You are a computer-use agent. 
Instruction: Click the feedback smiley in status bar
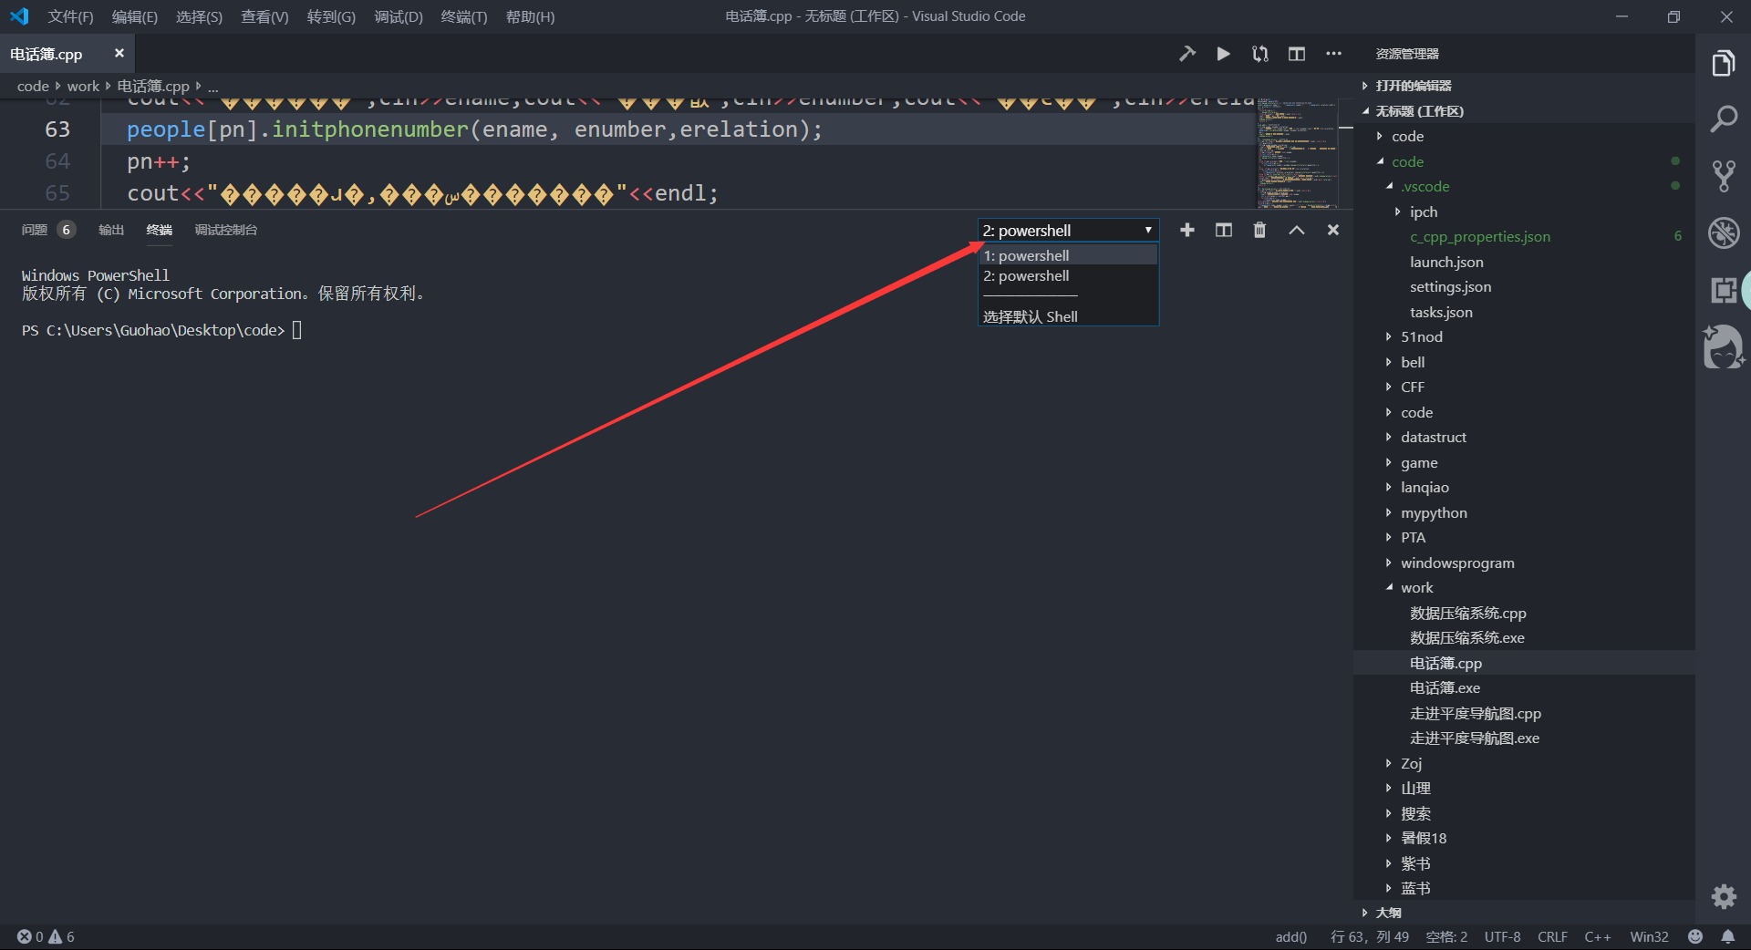click(1694, 936)
